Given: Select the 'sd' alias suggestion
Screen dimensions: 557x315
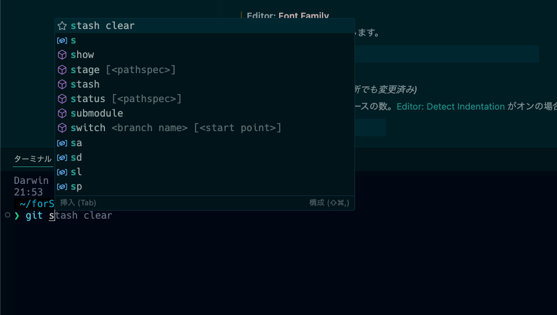Looking at the screenshot, I should (x=76, y=158).
